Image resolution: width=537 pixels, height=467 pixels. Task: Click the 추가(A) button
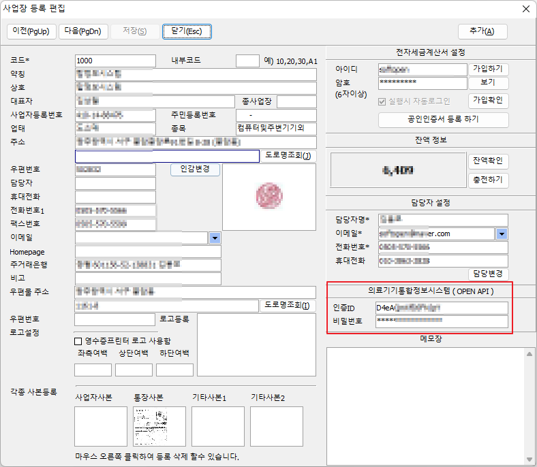click(x=482, y=31)
